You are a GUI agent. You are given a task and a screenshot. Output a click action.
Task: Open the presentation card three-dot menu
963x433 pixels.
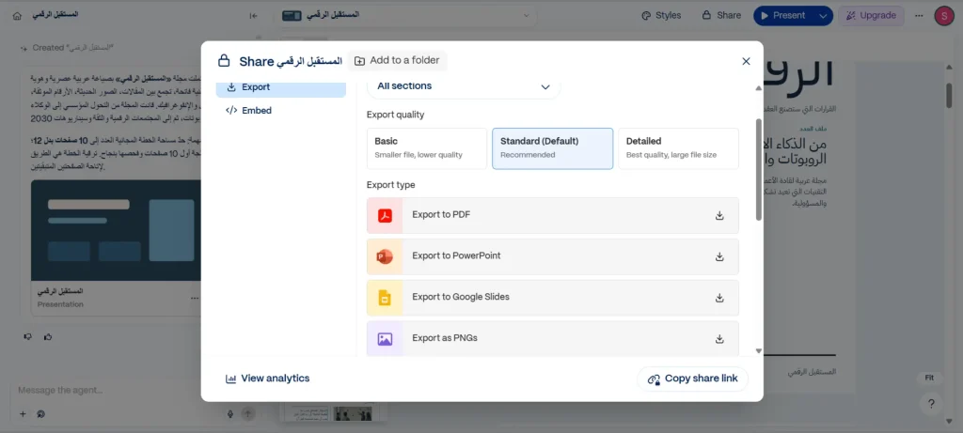pyautogui.click(x=195, y=298)
